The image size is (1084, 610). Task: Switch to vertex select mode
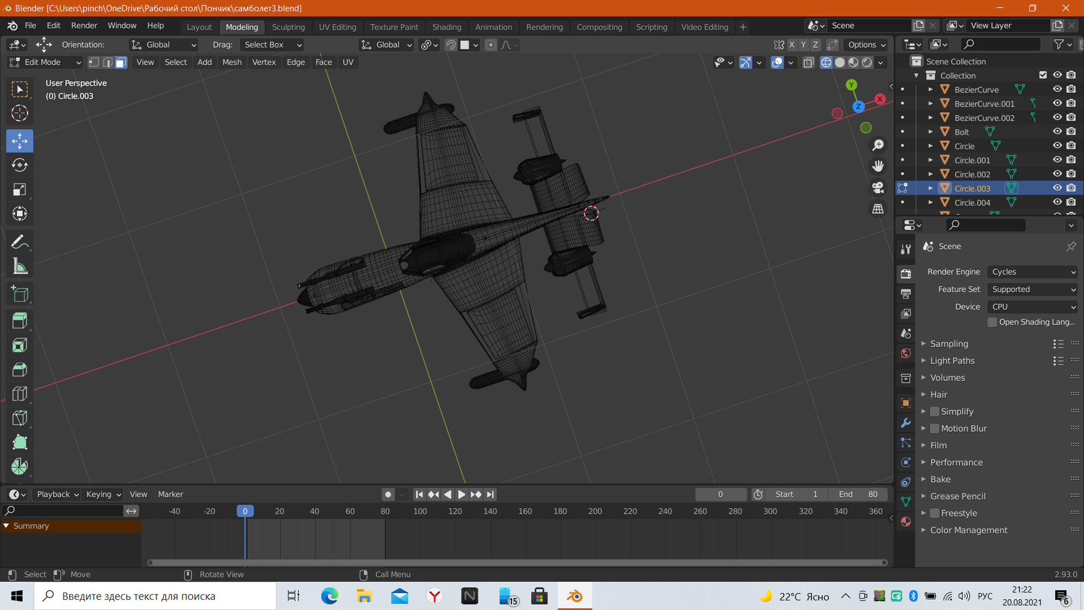94,62
